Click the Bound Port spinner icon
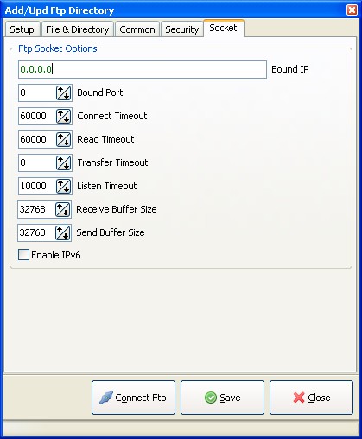Screen dimensions: 362x439 (63, 92)
